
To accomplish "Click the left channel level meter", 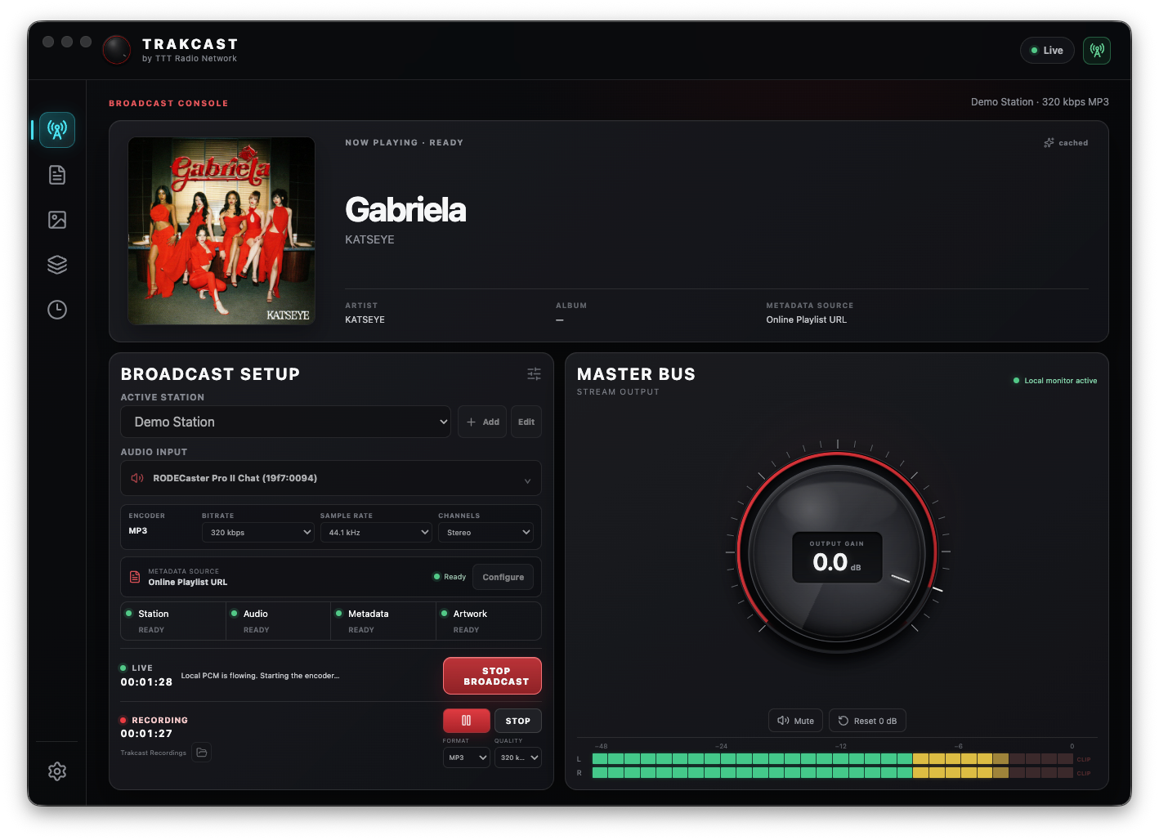I will tap(832, 759).
